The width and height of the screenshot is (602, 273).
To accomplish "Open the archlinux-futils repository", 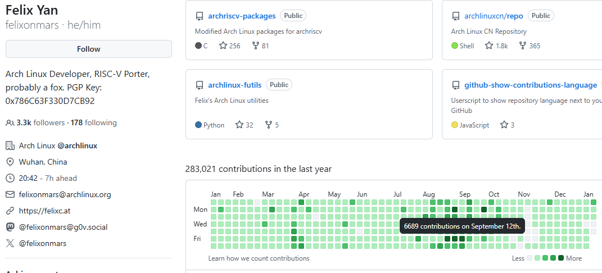I will tap(234, 85).
